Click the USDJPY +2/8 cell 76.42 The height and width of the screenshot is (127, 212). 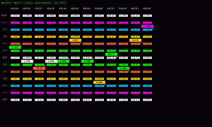coord(39,16)
